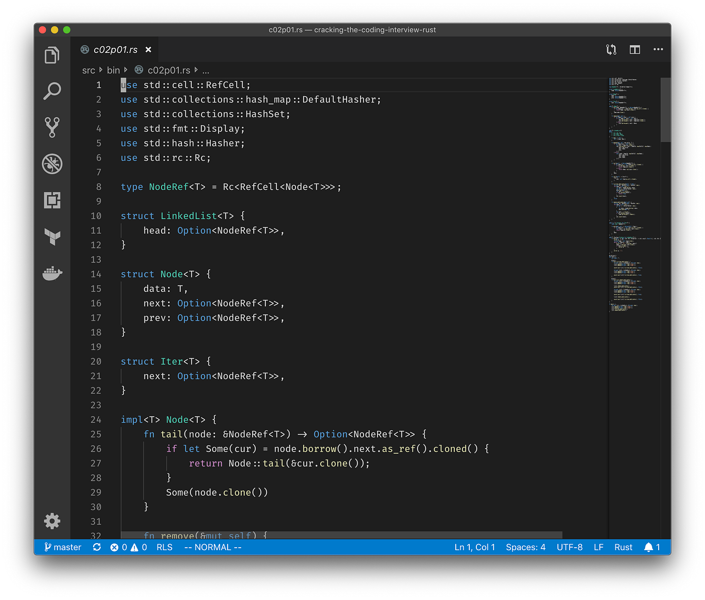Image resolution: width=705 pixels, height=600 pixels.
Task: Close the c02p01.rs tab
Action: pos(148,49)
